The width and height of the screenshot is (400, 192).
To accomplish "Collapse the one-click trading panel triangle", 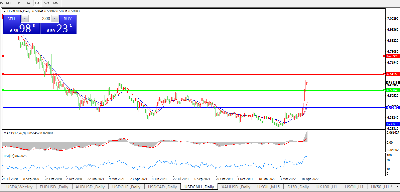I will coord(5,11).
